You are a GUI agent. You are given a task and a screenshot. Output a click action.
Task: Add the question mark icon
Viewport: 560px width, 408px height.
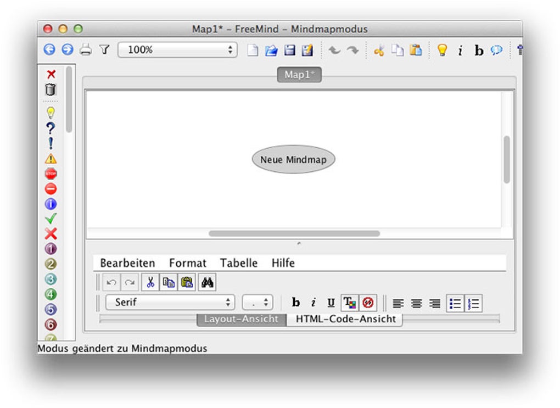point(51,128)
